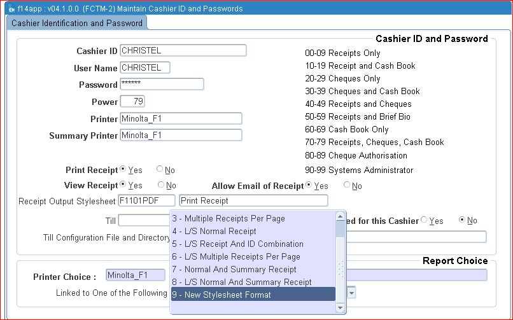Click into the Cashier ID field
513x320 pixels.
[x=182, y=50]
